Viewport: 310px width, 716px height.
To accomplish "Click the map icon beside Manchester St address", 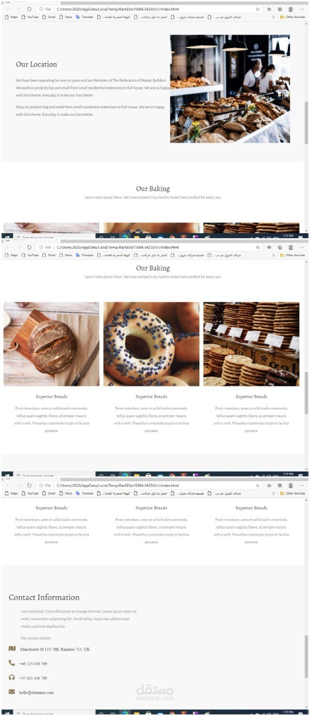I will coord(12,648).
